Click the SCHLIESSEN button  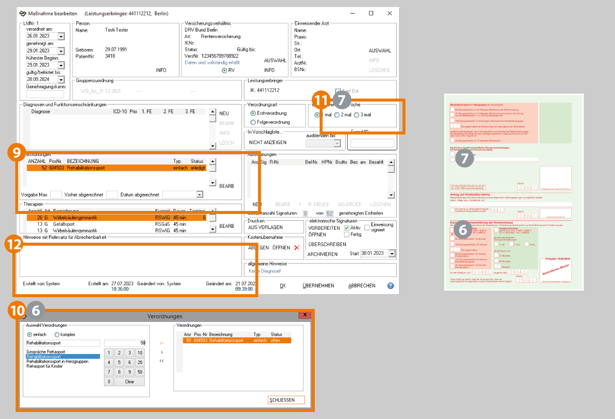coord(286,400)
